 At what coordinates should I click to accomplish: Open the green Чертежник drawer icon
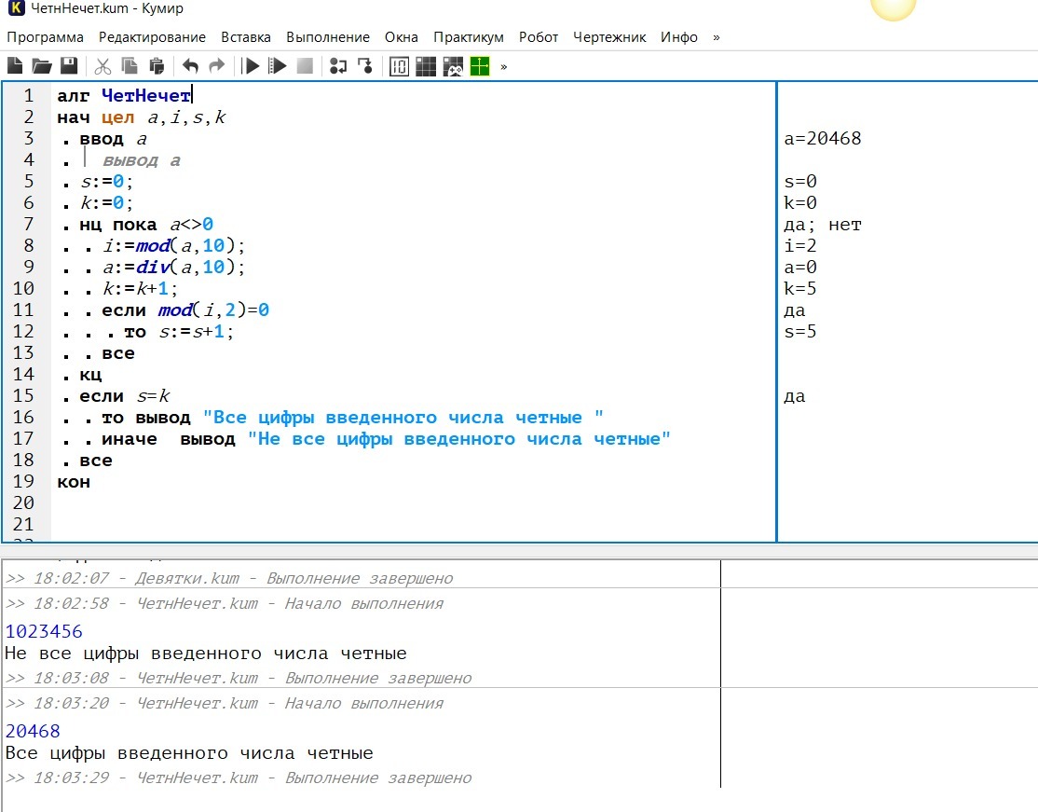(x=480, y=66)
